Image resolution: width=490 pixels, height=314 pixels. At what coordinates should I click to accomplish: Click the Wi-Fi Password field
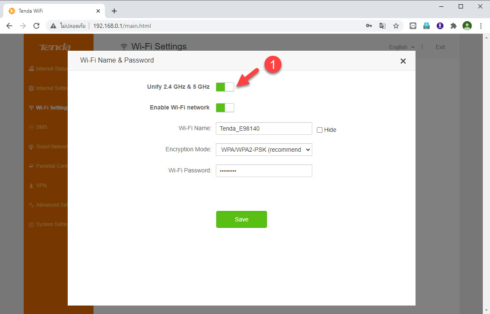pos(264,171)
